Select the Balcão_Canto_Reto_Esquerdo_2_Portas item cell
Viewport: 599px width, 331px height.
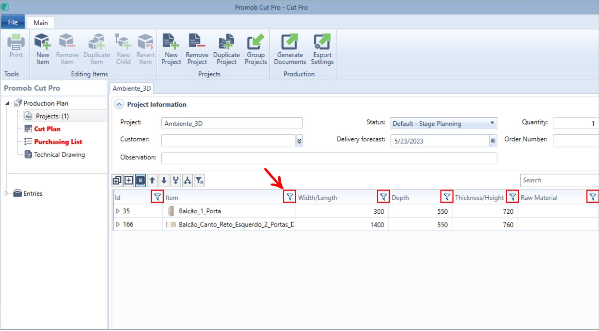[229, 225]
